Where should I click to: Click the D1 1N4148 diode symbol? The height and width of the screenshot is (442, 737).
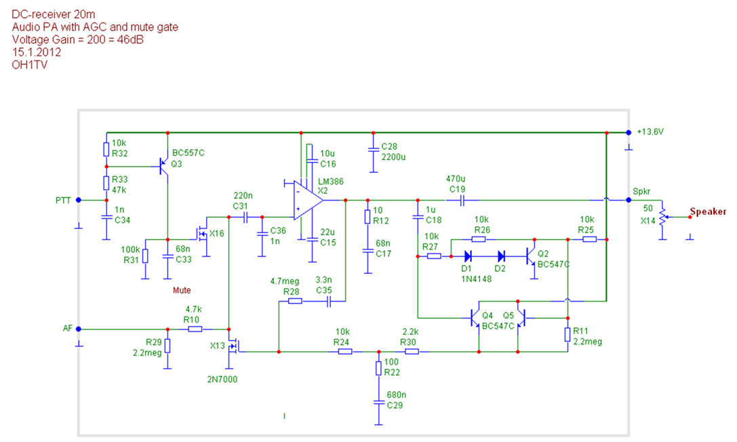coord(468,256)
